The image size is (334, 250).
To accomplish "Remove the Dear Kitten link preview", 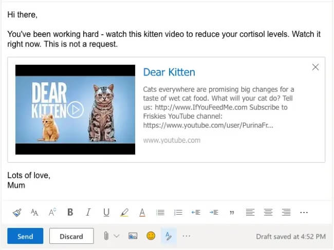I will point(316,67).
